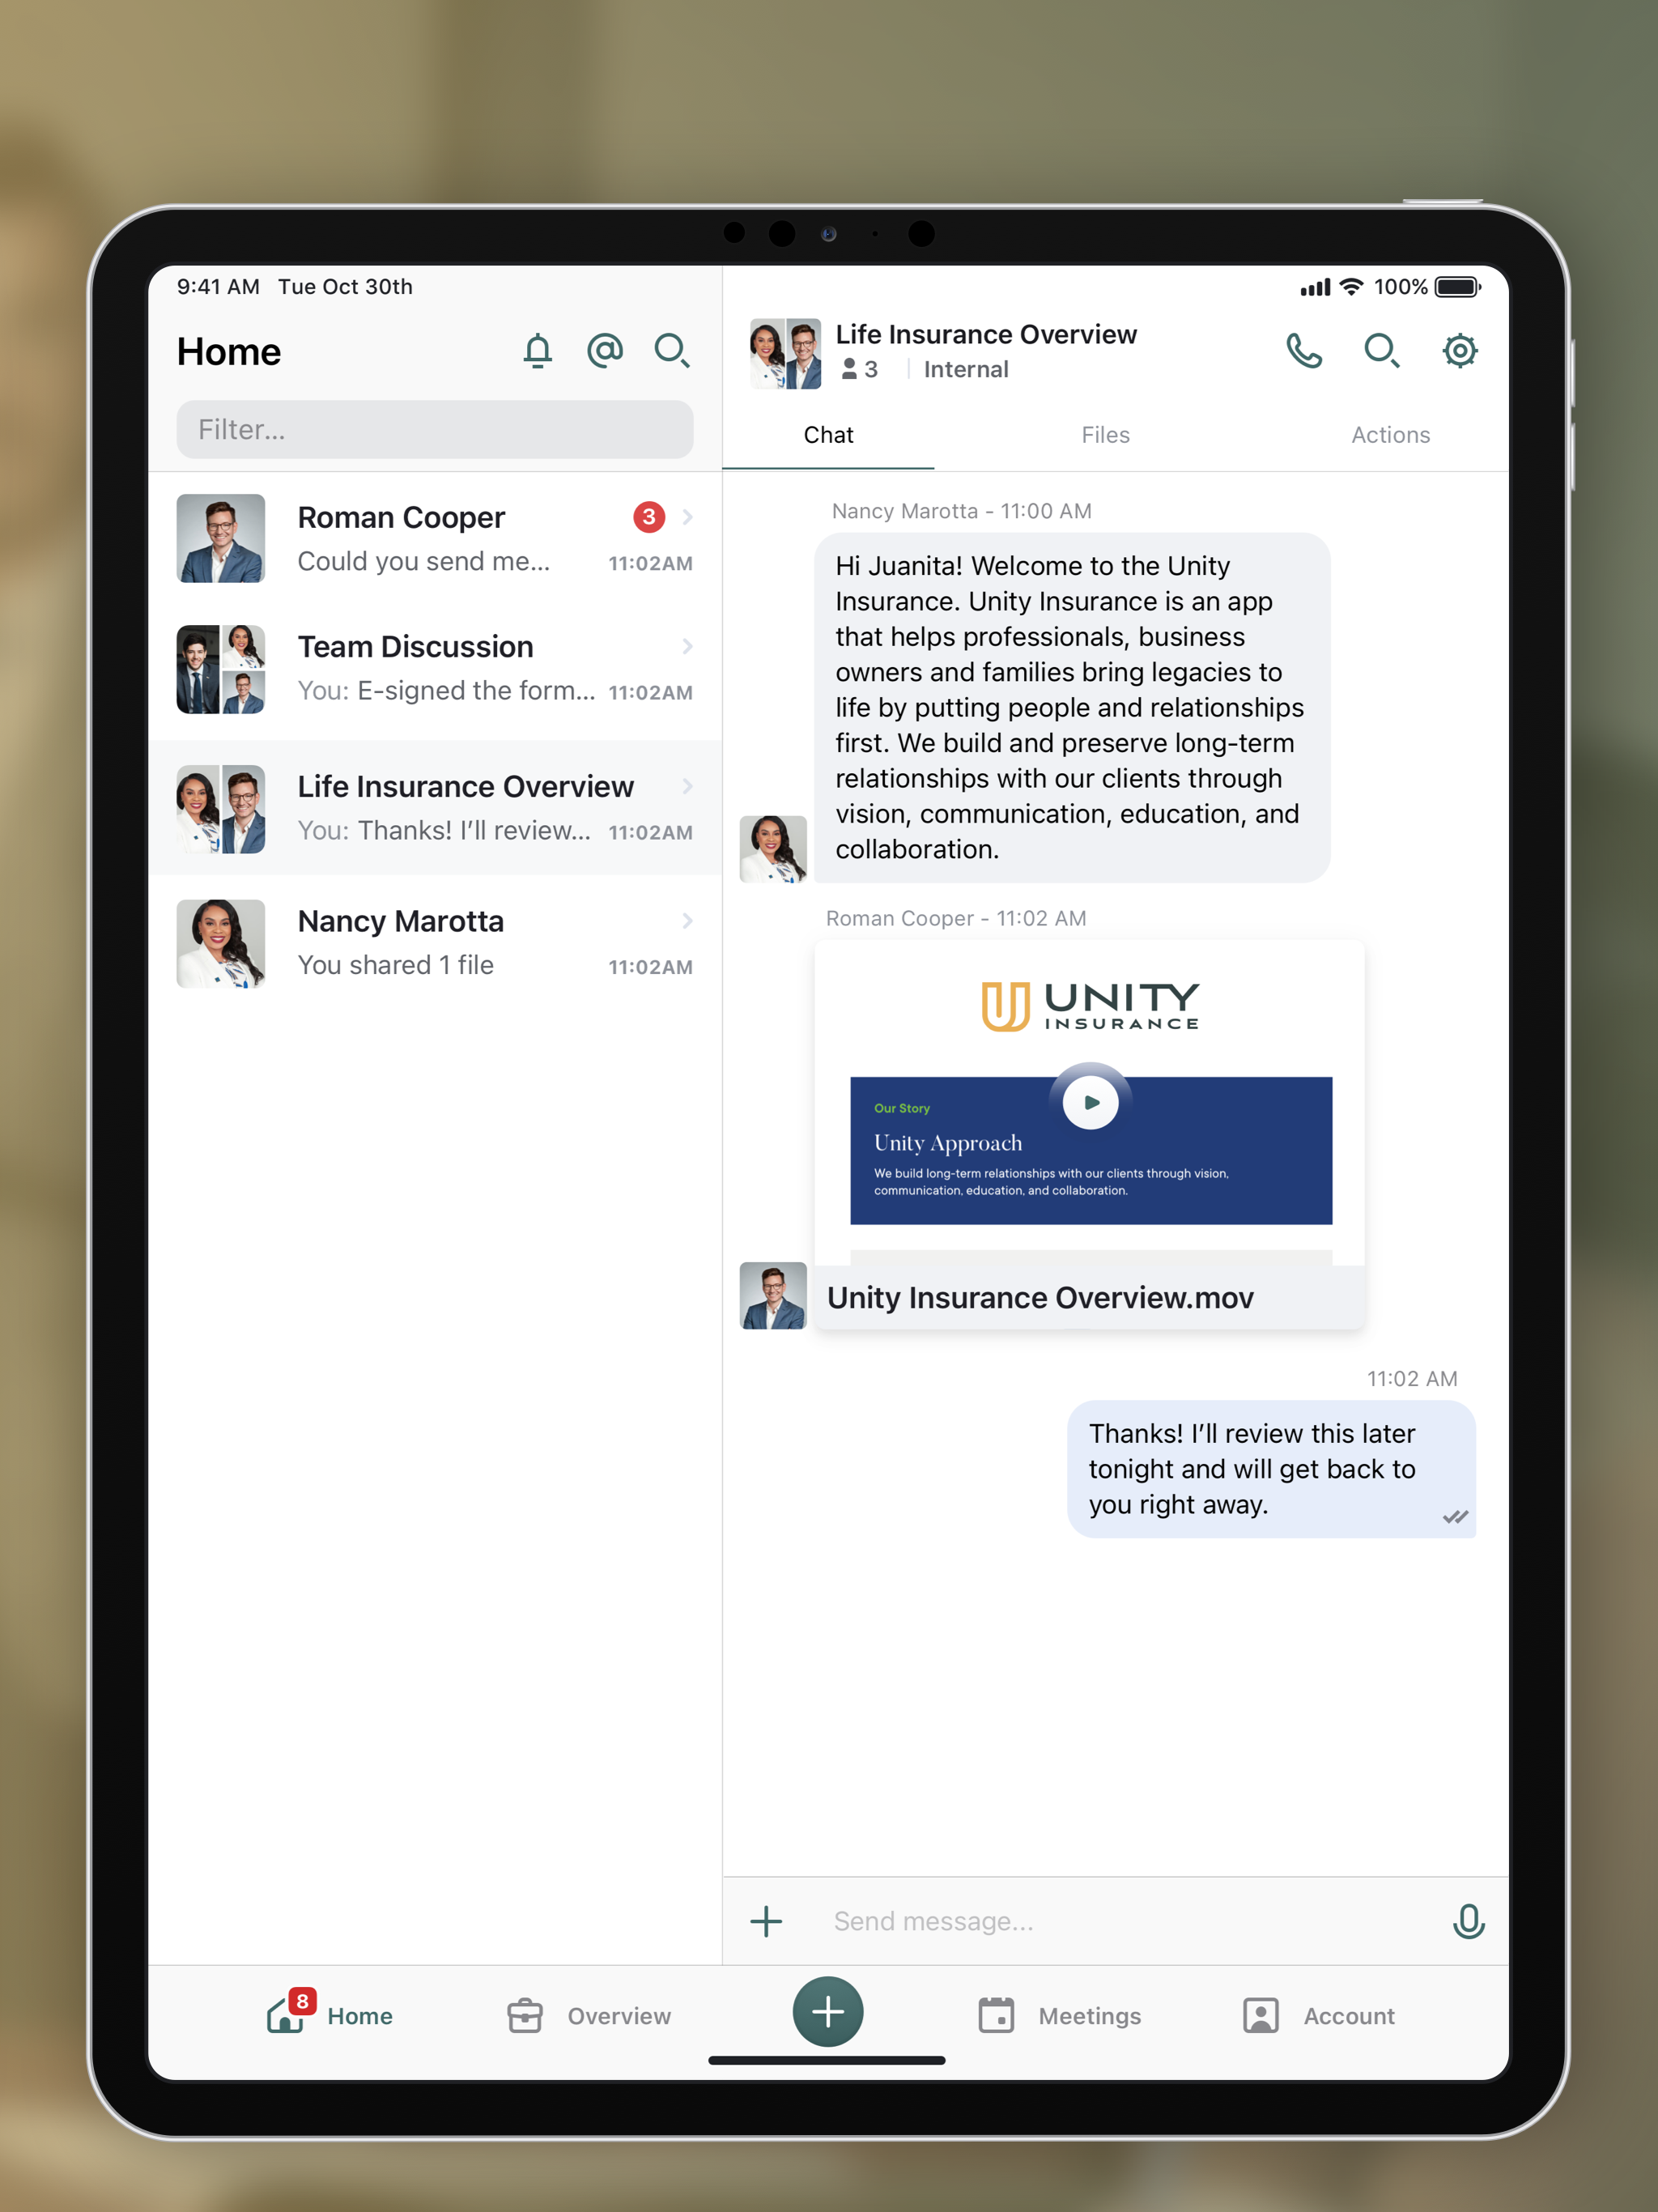The height and width of the screenshot is (2212, 1658).
Task: Open Unity Insurance Overview.mov file name
Action: [x=1040, y=1297]
